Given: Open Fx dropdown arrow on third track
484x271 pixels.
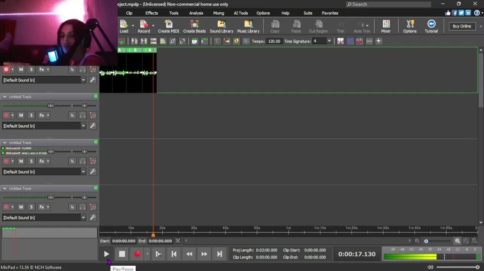Looking at the screenshot, I should (47, 161).
